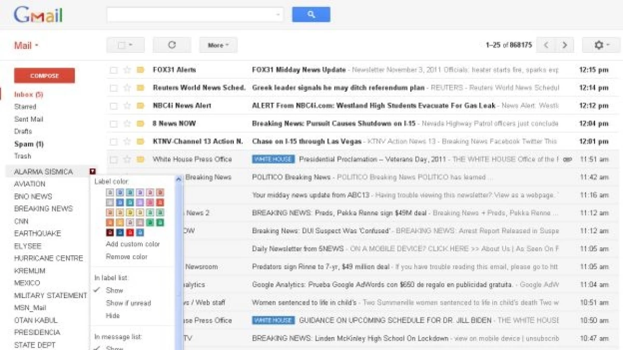Select Show if unread option
The image size is (623, 350).
128,303
